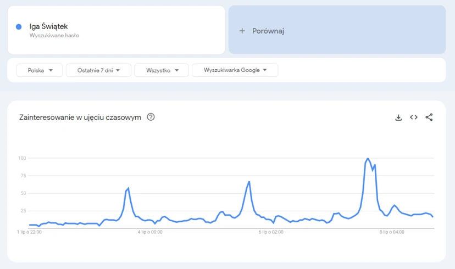Click the x-axis label 6 lip o 02:00
455x269 pixels.
[271, 232]
